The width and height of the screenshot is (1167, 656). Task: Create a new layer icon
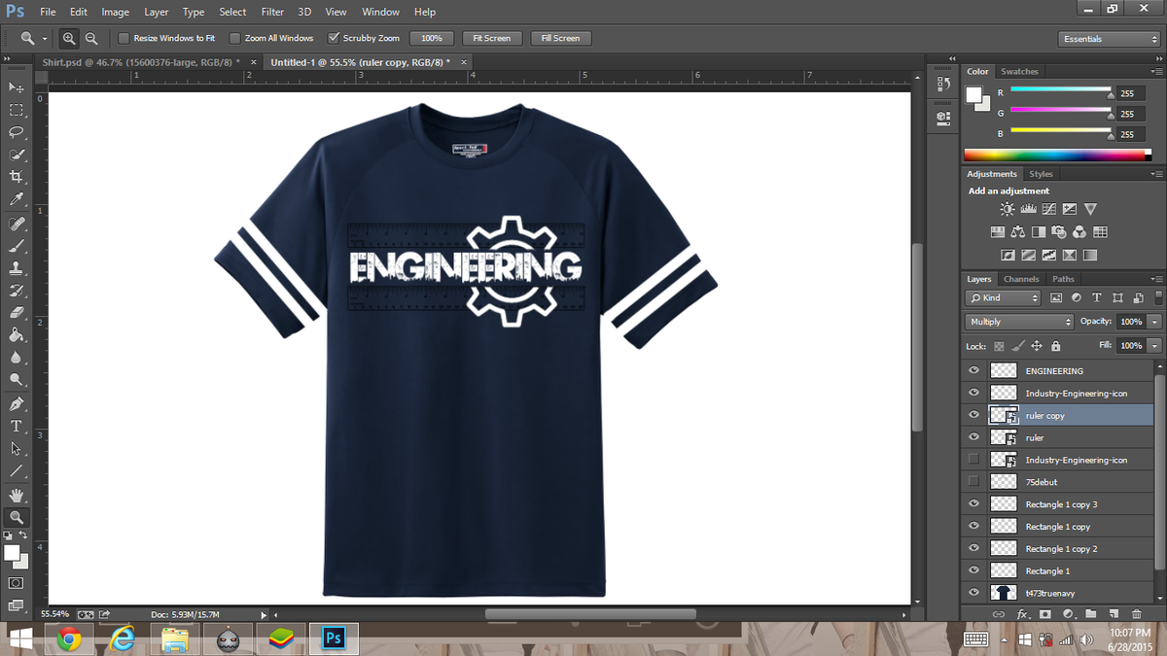pyautogui.click(x=1114, y=614)
